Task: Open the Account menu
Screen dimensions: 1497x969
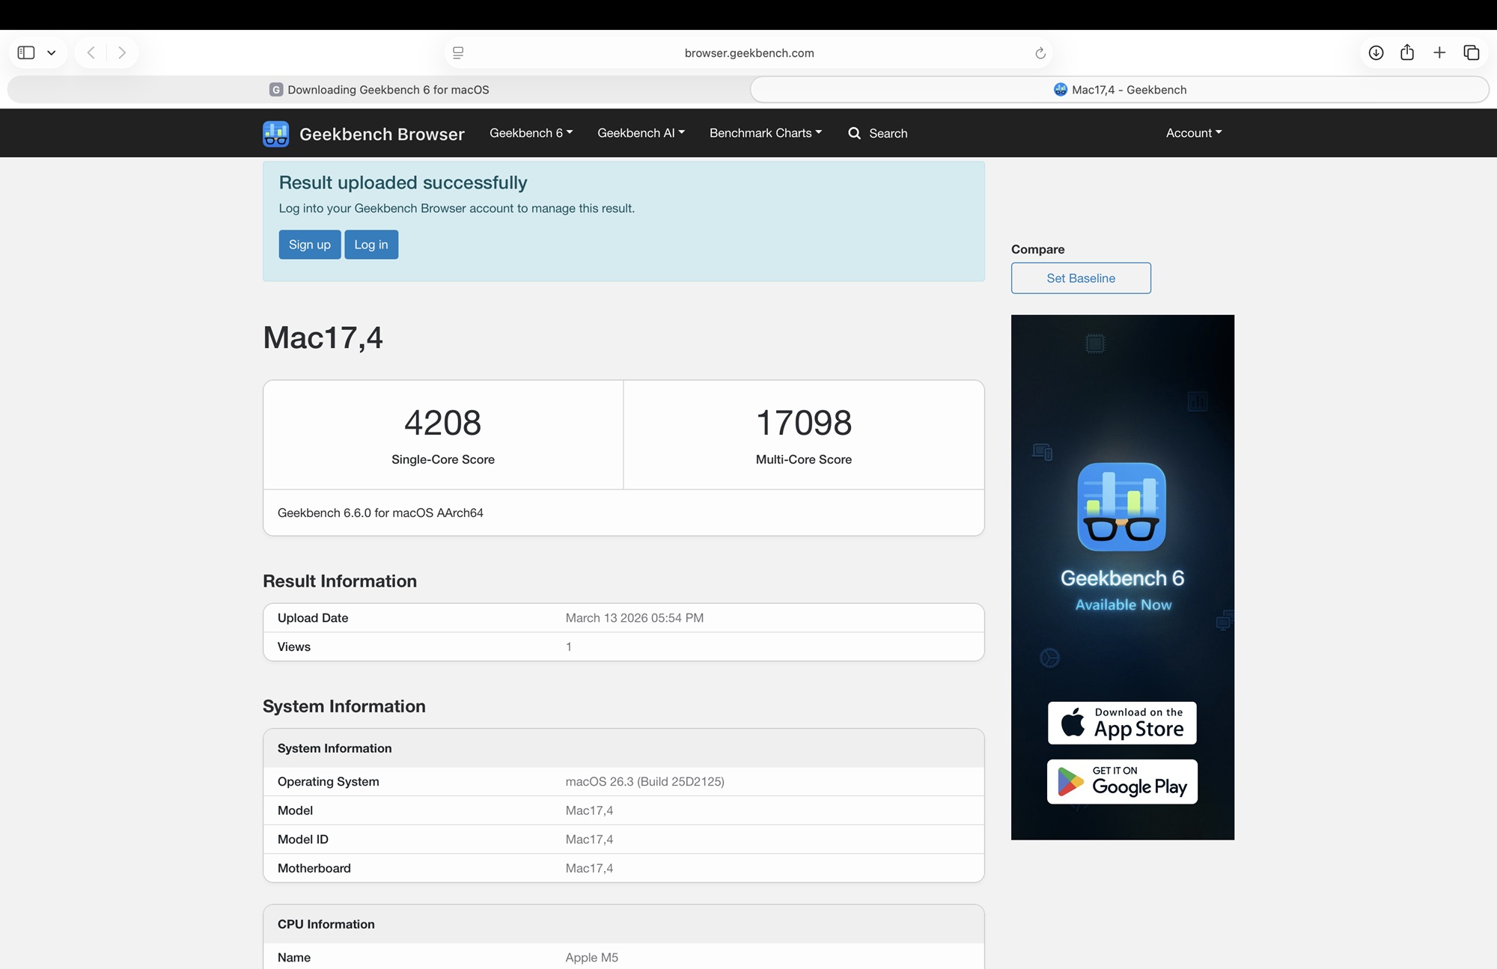Action: 1193,133
